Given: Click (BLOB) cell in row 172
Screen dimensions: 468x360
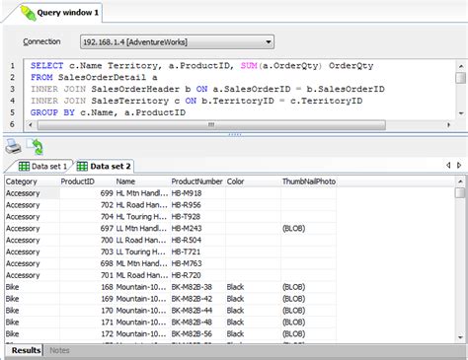Looking at the screenshot, I should click(309, 334).
